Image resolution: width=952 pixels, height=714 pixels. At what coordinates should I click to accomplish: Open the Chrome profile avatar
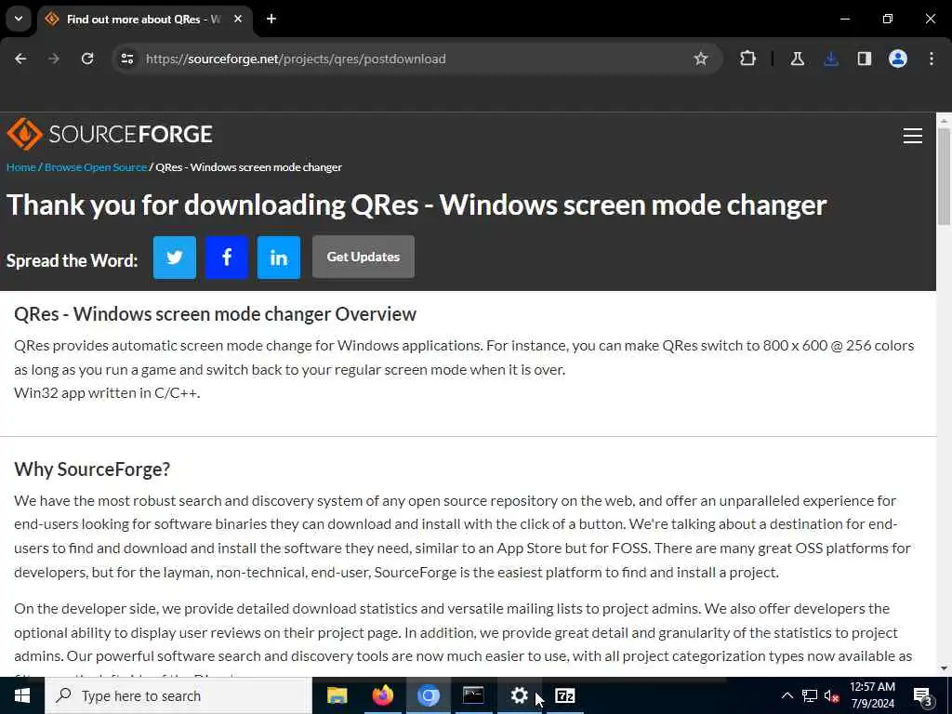click(898, 59)
